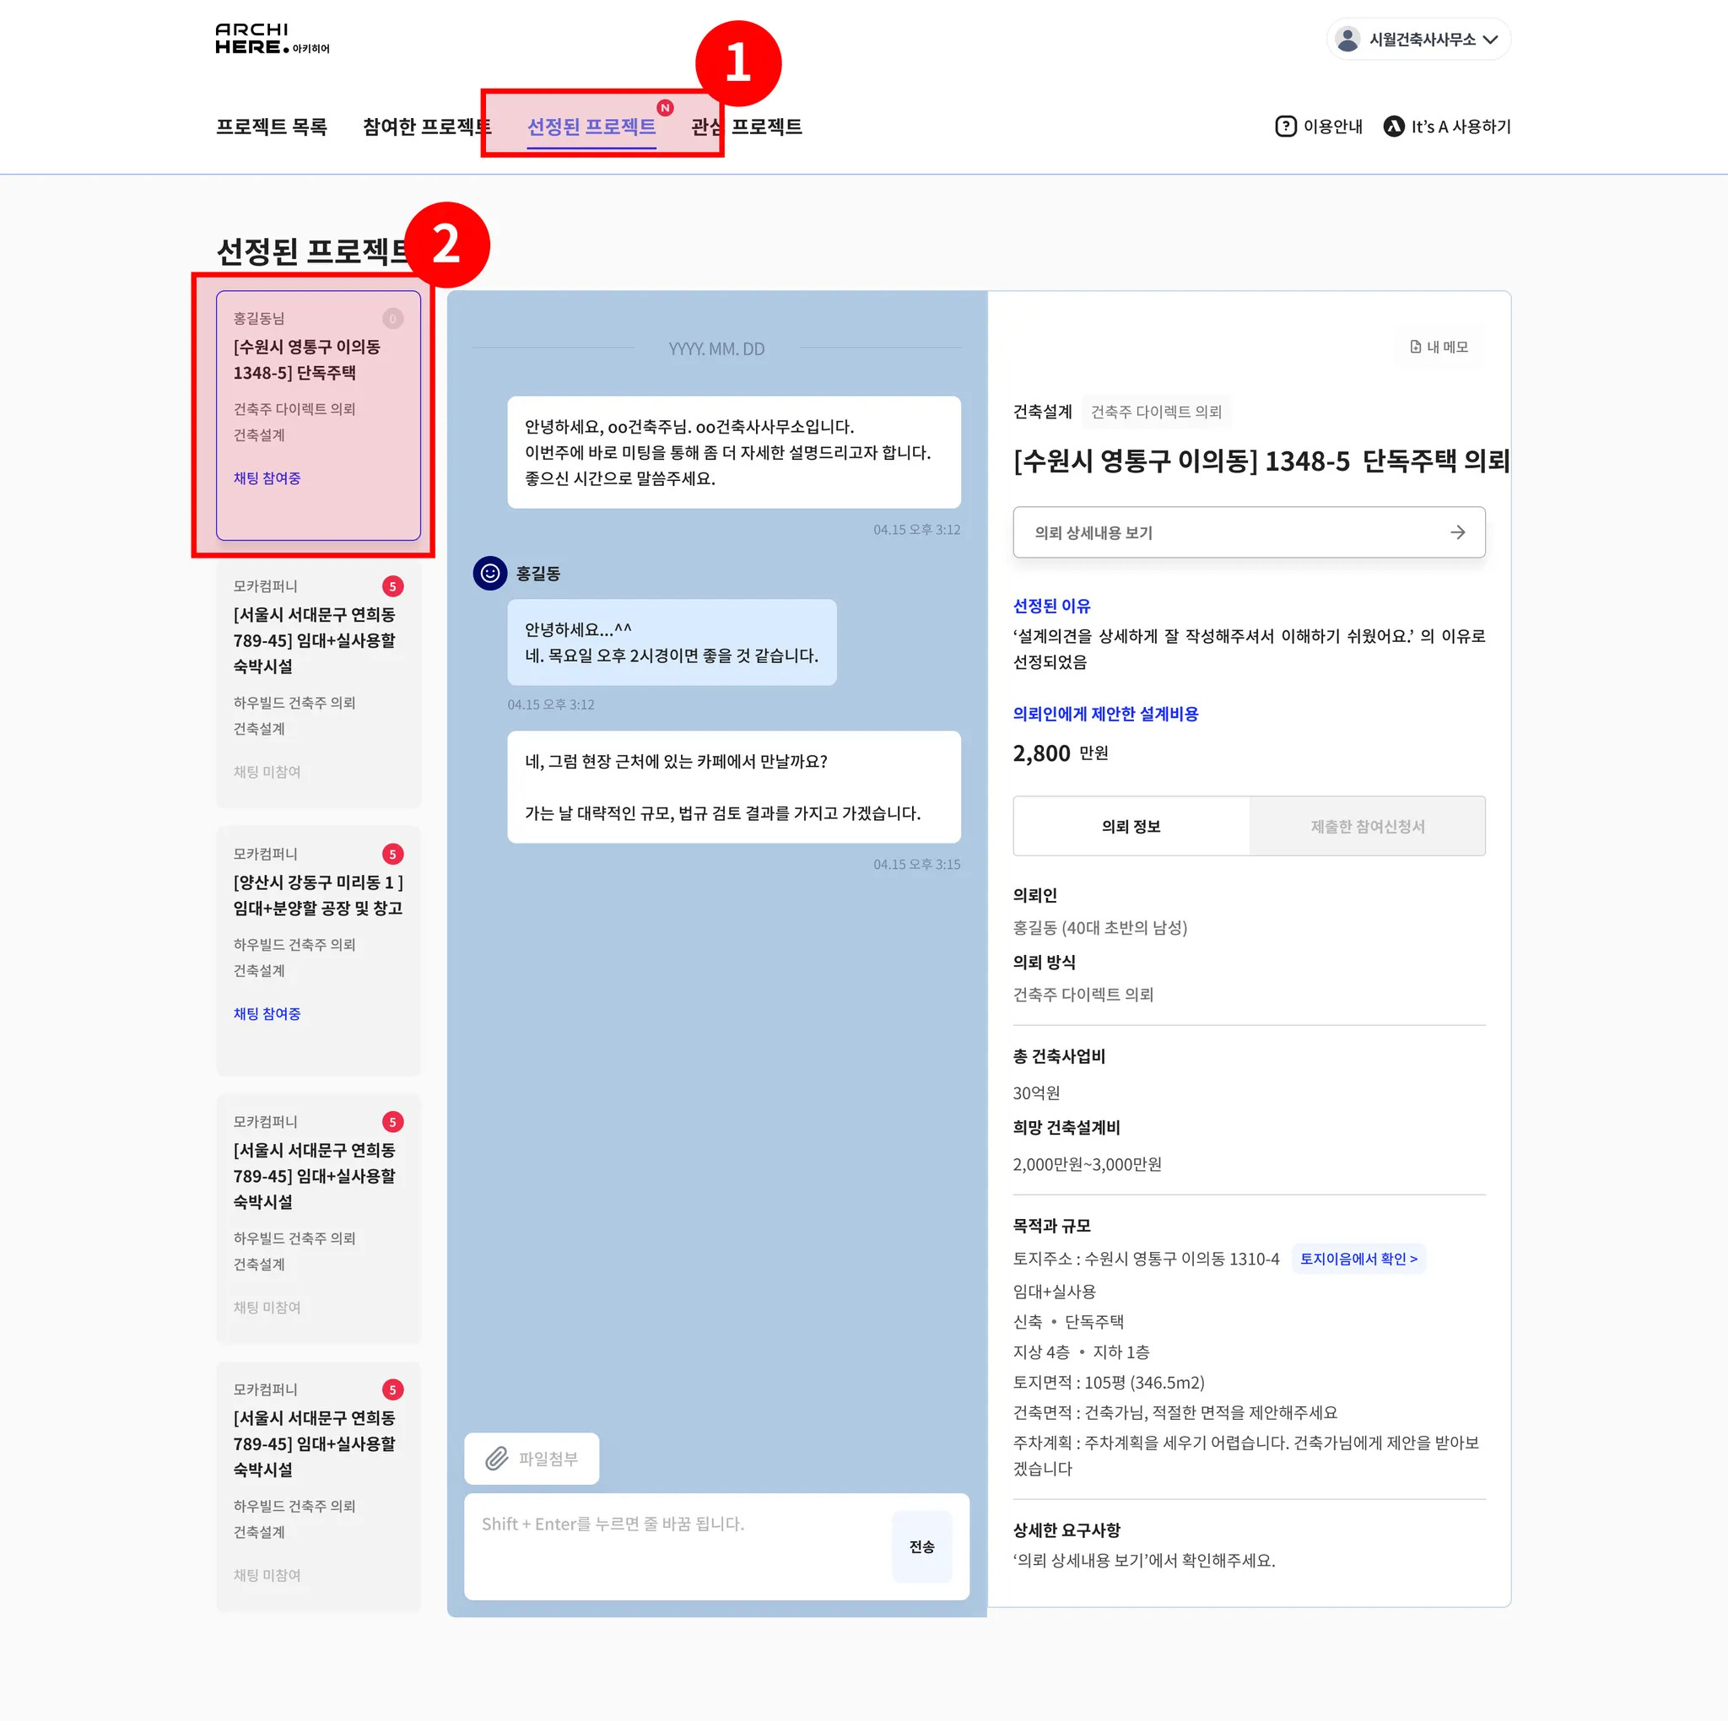Expand the 시월건축사사무소 account dropdown

pyautogui.click(x=1490, y=40)
